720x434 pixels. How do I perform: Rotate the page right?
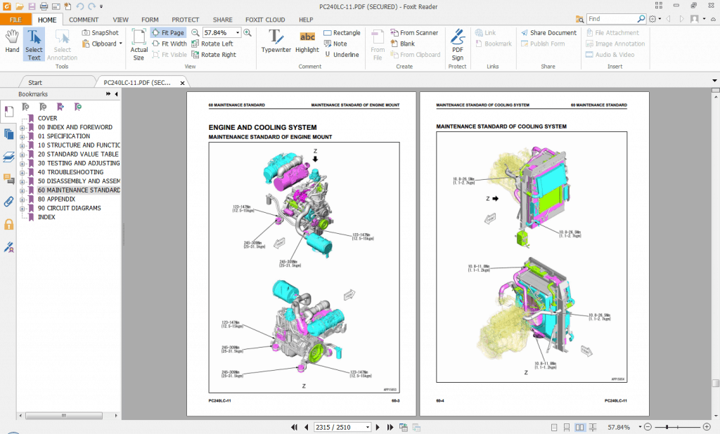[x=214, y=55]
